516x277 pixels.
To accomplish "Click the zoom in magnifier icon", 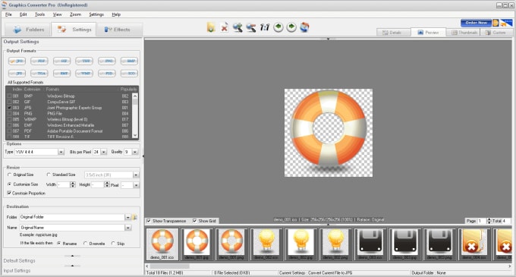I will [x=238, y=27].
